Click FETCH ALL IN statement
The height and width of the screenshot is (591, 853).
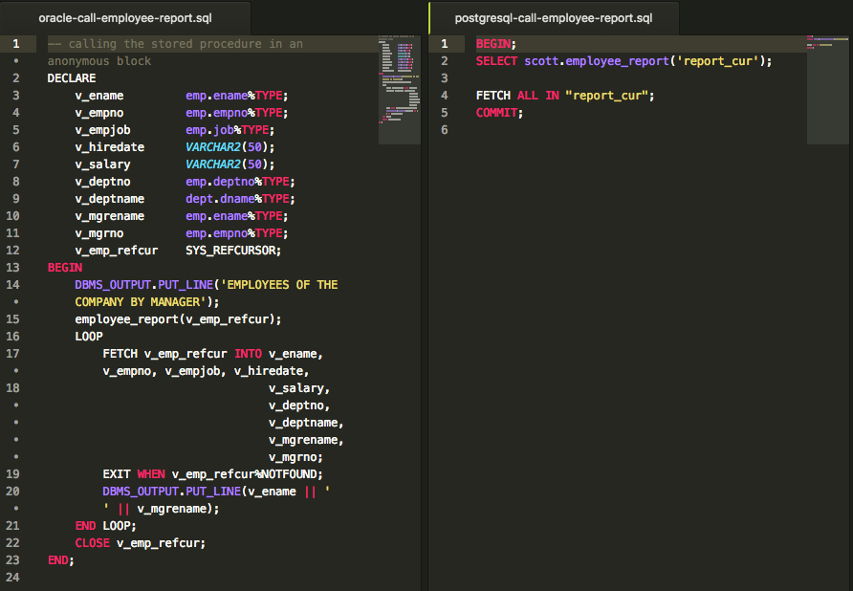pyautogui.click(x=517, y=96)
